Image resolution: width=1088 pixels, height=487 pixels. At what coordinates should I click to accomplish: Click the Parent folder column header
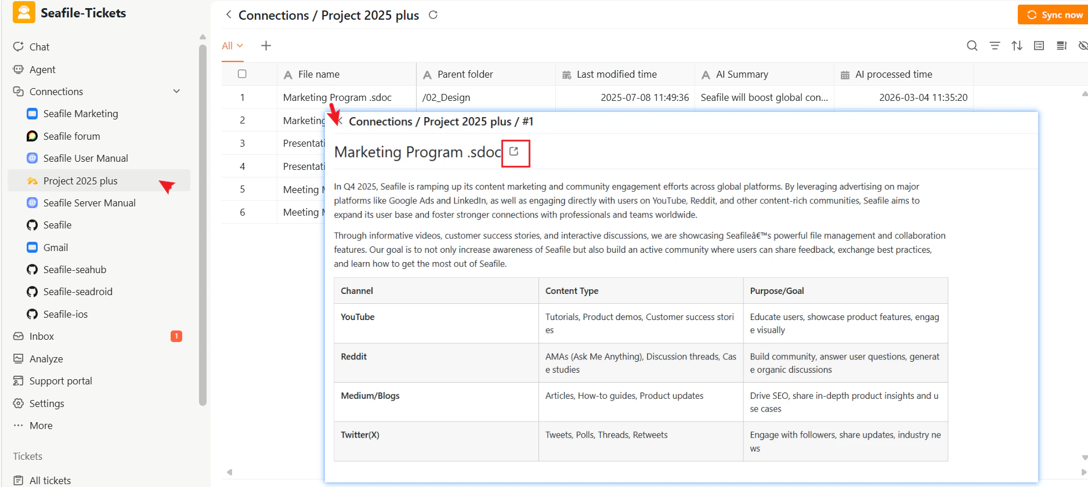point(486,74)
